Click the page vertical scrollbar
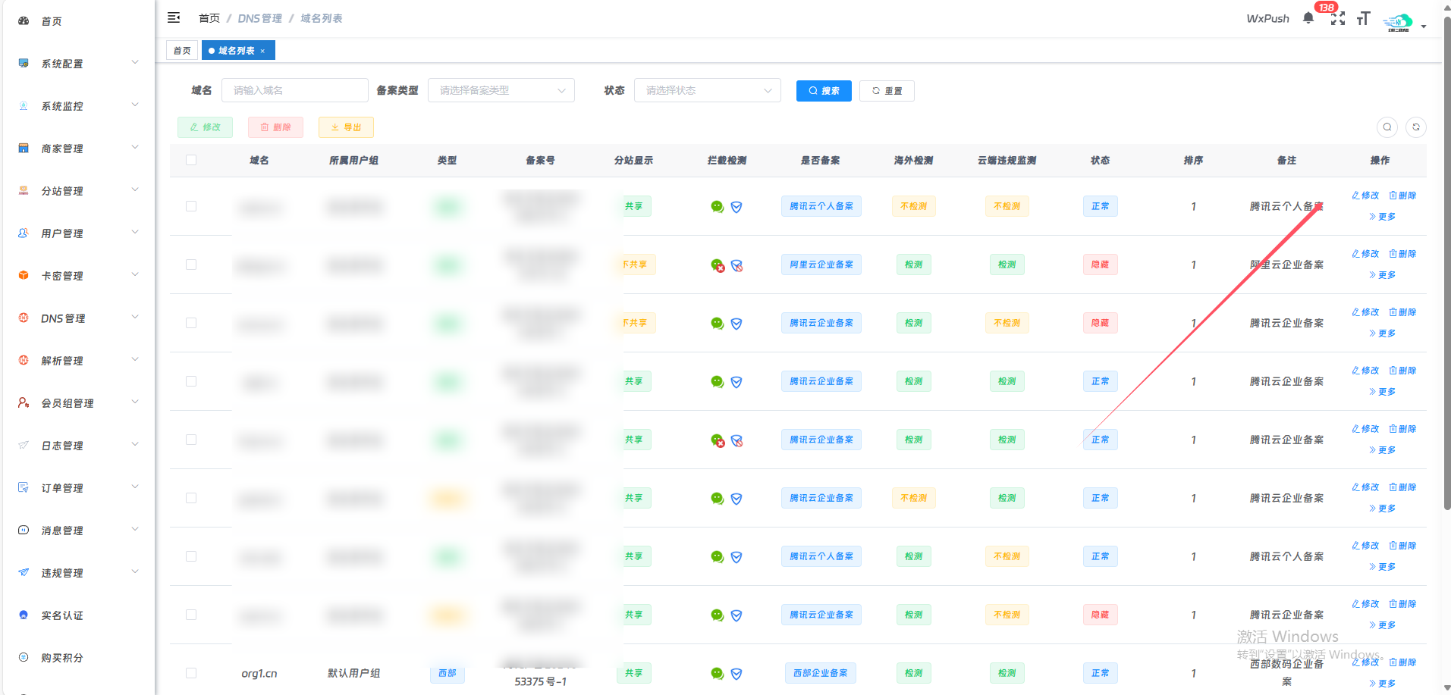 1446,265
